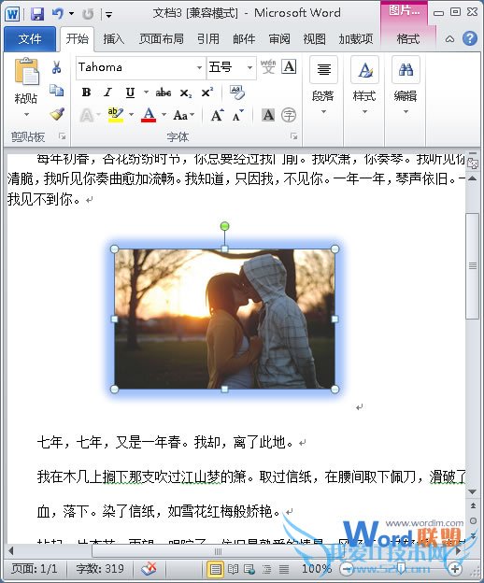Shrink font size with the smaller A

point(238,116)
